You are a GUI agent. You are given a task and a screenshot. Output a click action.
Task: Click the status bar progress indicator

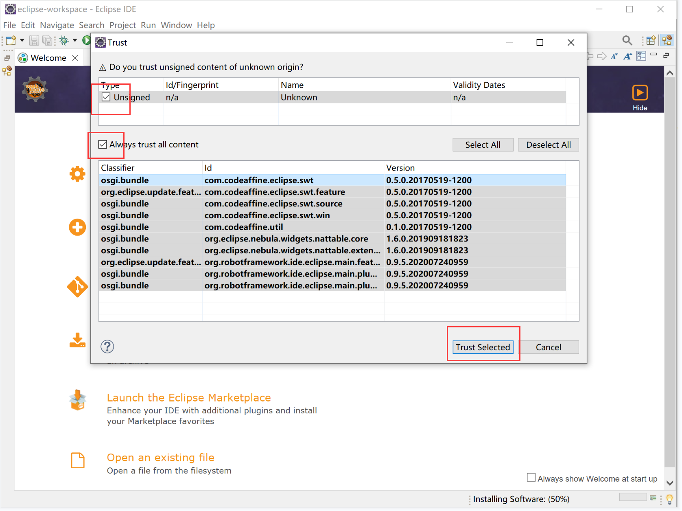point(633,497)
